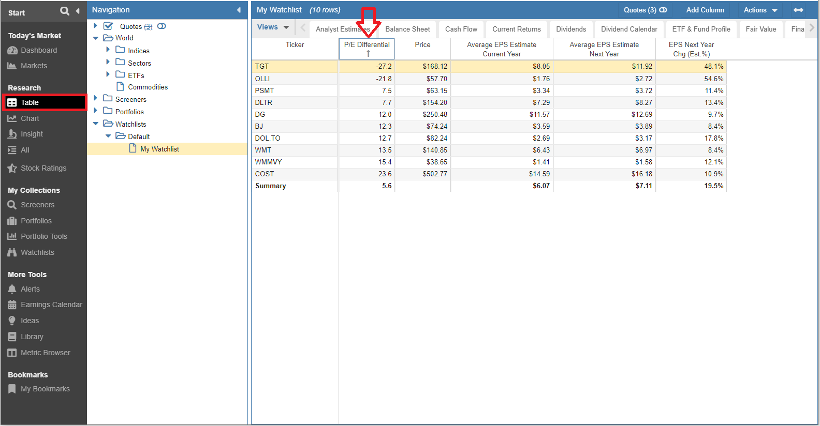Open the Metric Browser
This screenshot has height=426, width=820.
(x=46, y=353)
